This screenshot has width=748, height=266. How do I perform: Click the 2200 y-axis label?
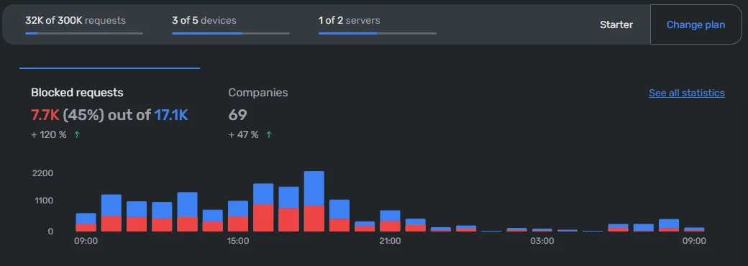tap(42, 173)
